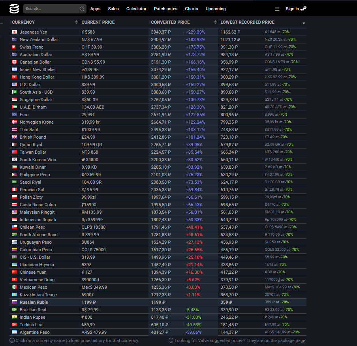Viewport: 357px width, 346px height.
Task: Sort by the Currency column arrows
Action: pos(76,22)
